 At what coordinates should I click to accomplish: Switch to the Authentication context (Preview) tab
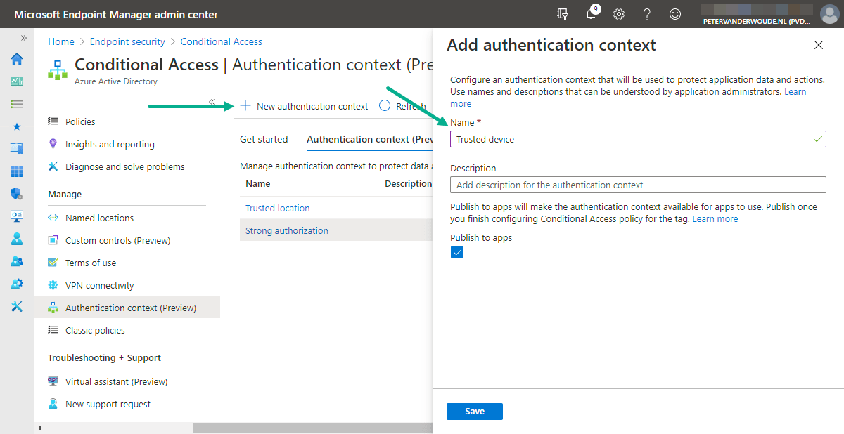(x=369, y=139)
